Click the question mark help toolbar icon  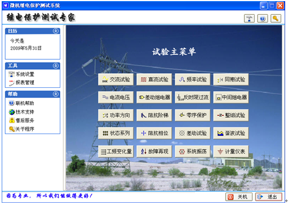(x=263, y=19)
